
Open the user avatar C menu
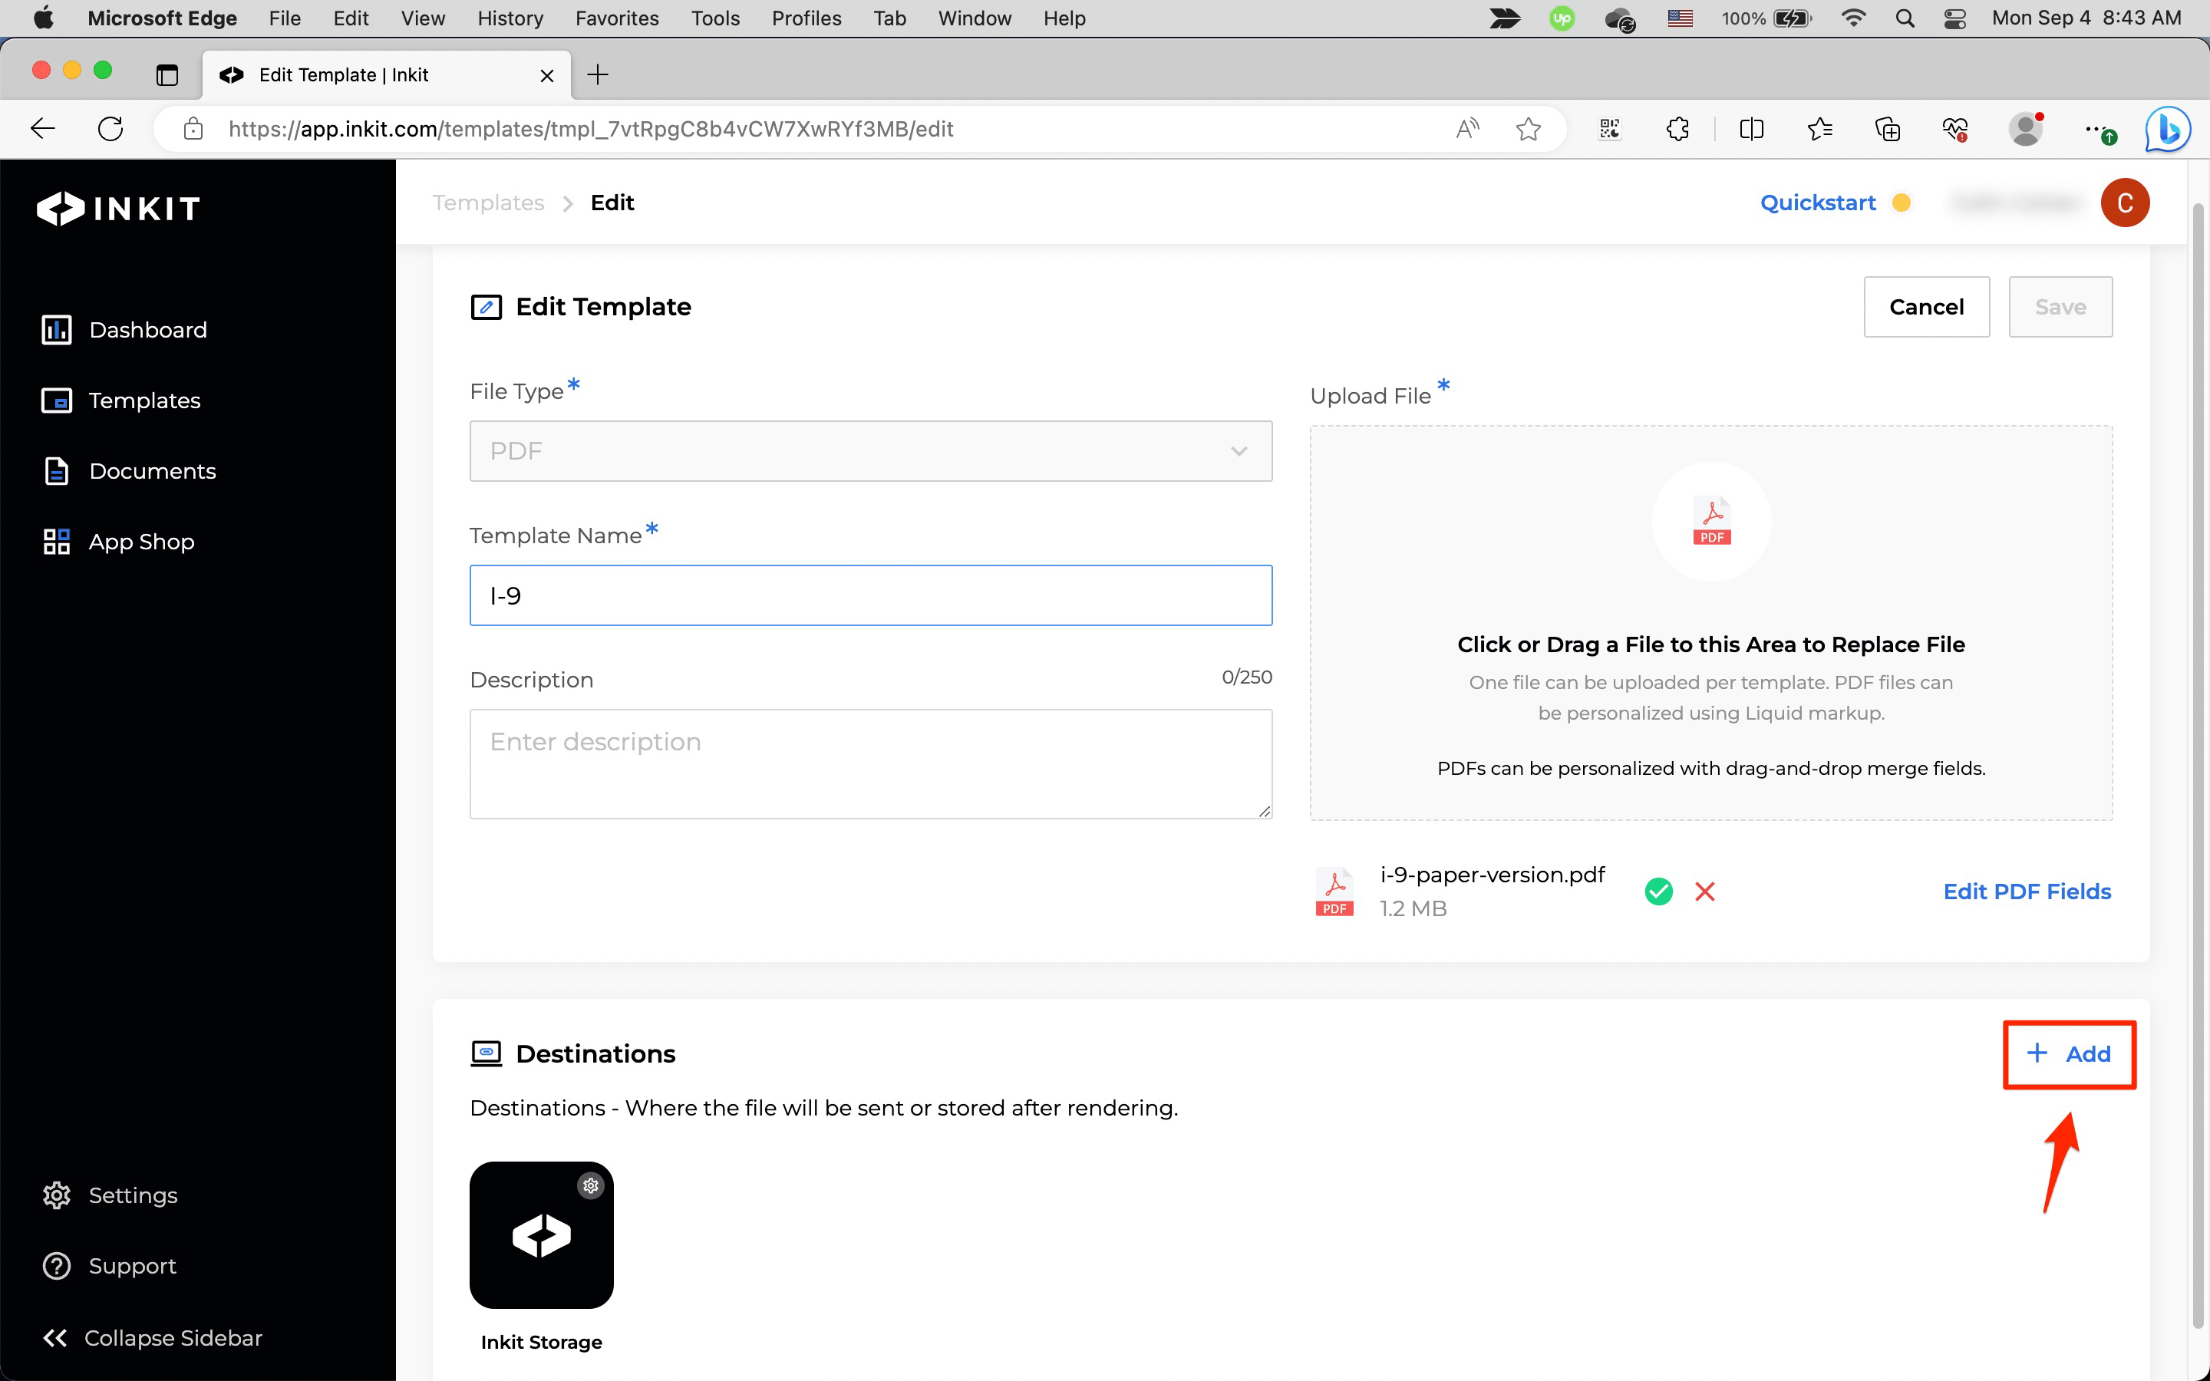point(2124,203)
